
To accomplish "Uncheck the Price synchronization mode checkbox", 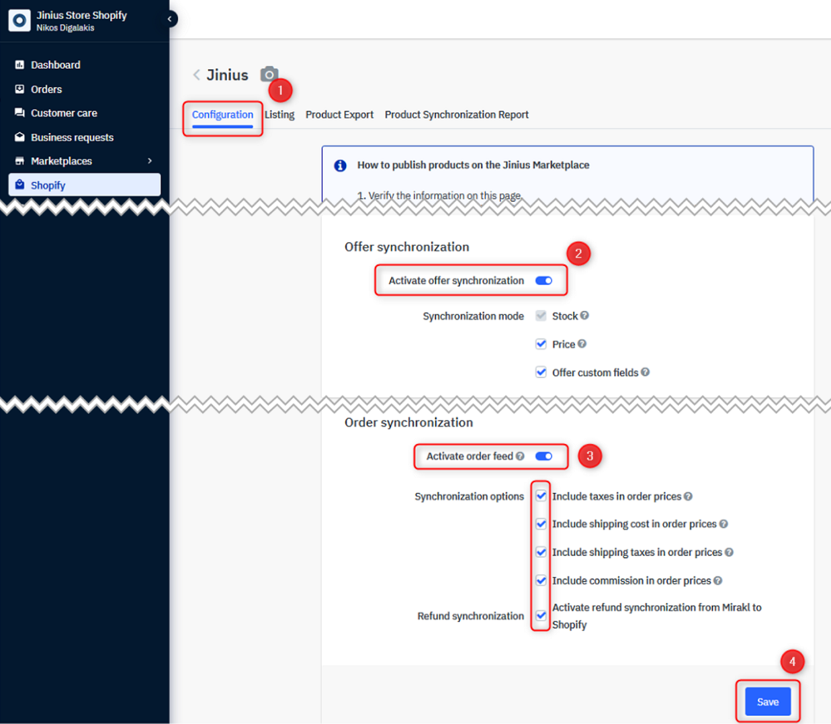I will [x=541, y=344].
